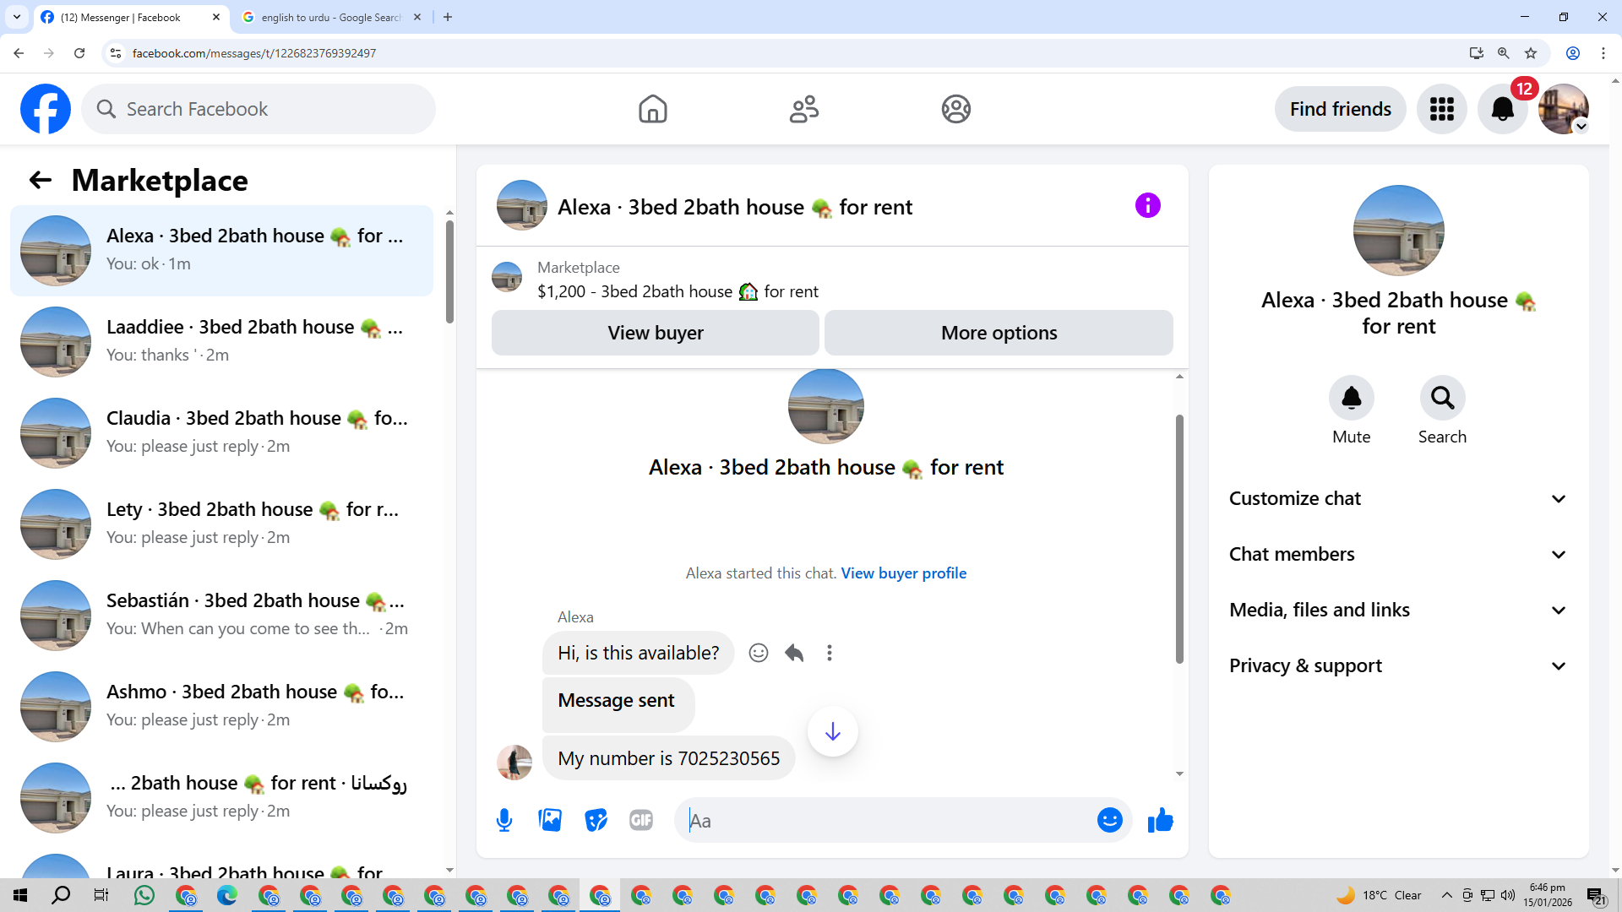Open the View buyer profile link

coord(903,573)
